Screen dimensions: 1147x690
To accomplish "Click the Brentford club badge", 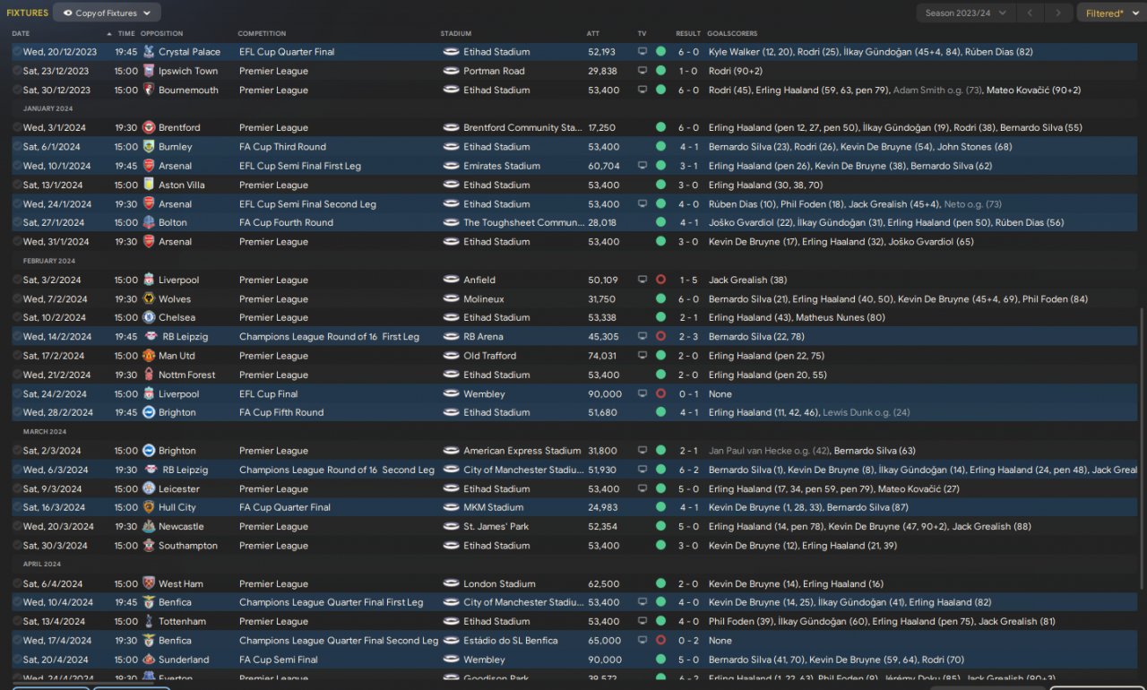I will [x=149, y=128].
